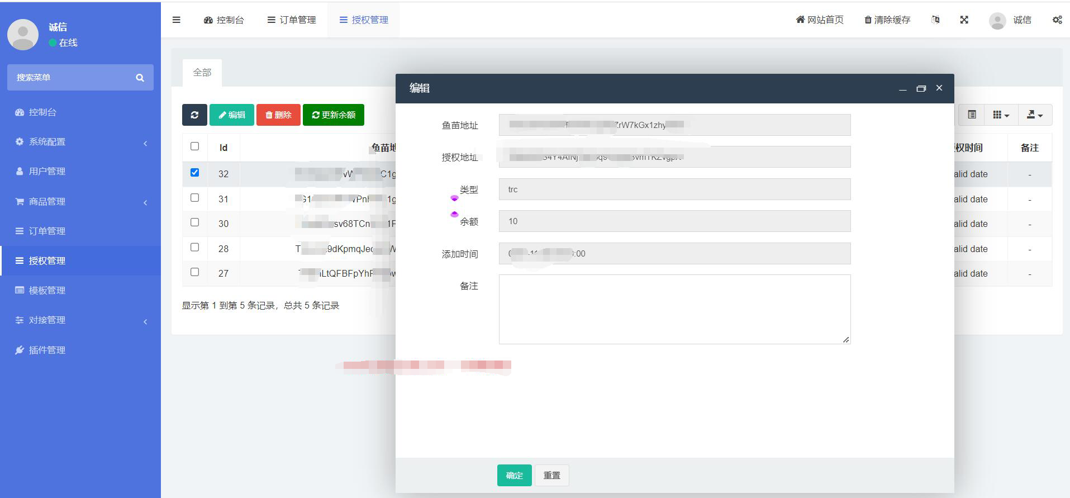
Task: Click 清除缓存 in the top bar
Action: [x=887, y=20]
